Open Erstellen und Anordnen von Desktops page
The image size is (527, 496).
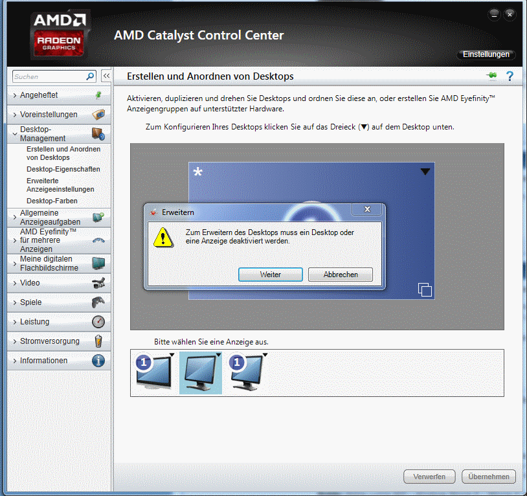point(63,153)
